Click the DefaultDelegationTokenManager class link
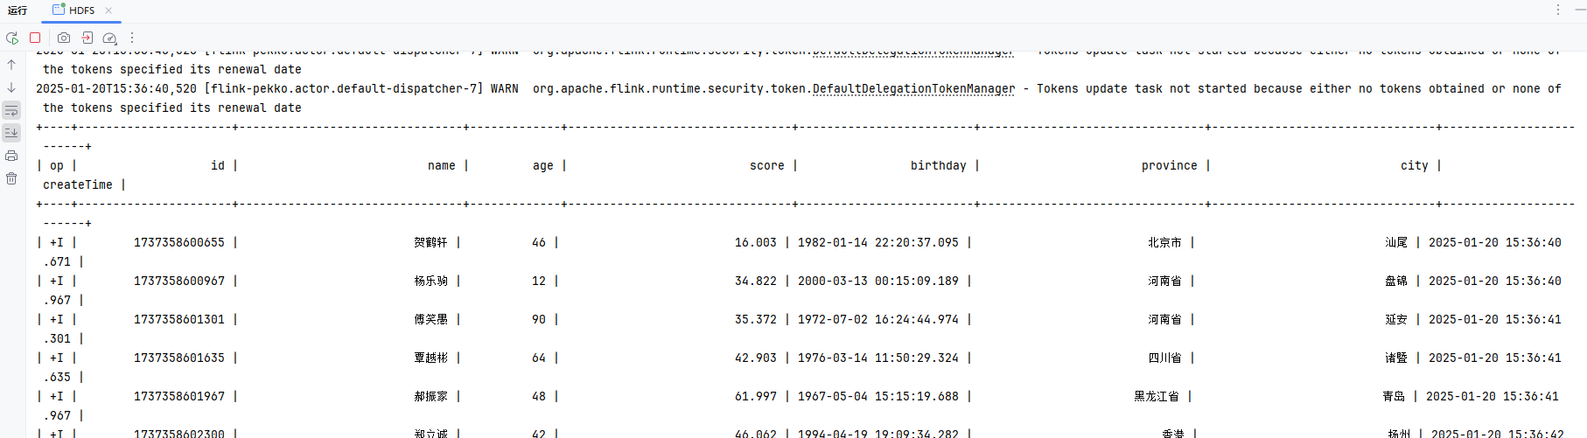Viewport: 1587px width, 438px height. (x=913, y=88)
